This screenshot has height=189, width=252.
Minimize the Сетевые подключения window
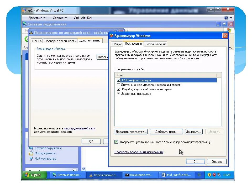218,24
